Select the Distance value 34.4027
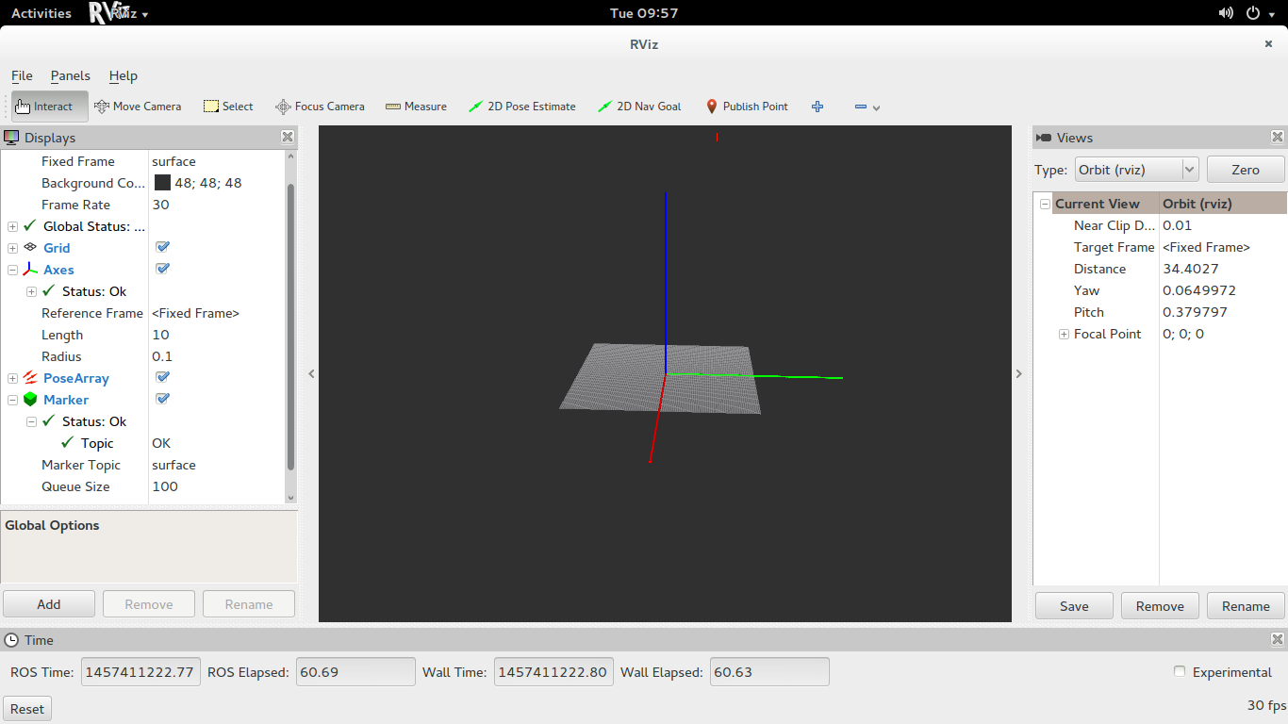This screenshot has width=1288, height=724. [x=1190, y=269]
